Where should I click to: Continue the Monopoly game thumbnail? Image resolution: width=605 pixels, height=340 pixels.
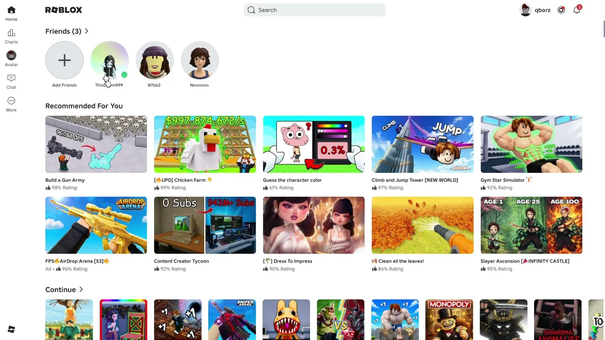pyautogui.click(x=449, y=320)
